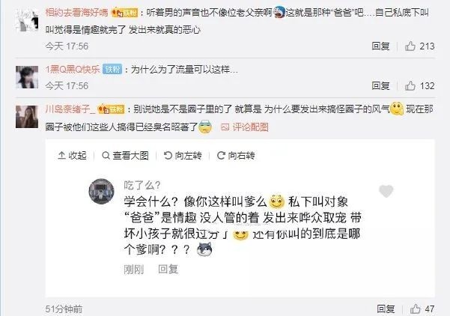The width and height of the screenshot is (450, 316).
Task: Reply to 川岛奈绪子_'s comment
Action: tap(386, 309)
